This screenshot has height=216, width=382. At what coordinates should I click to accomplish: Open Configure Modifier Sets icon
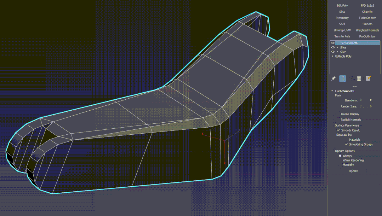coord(368,78)
